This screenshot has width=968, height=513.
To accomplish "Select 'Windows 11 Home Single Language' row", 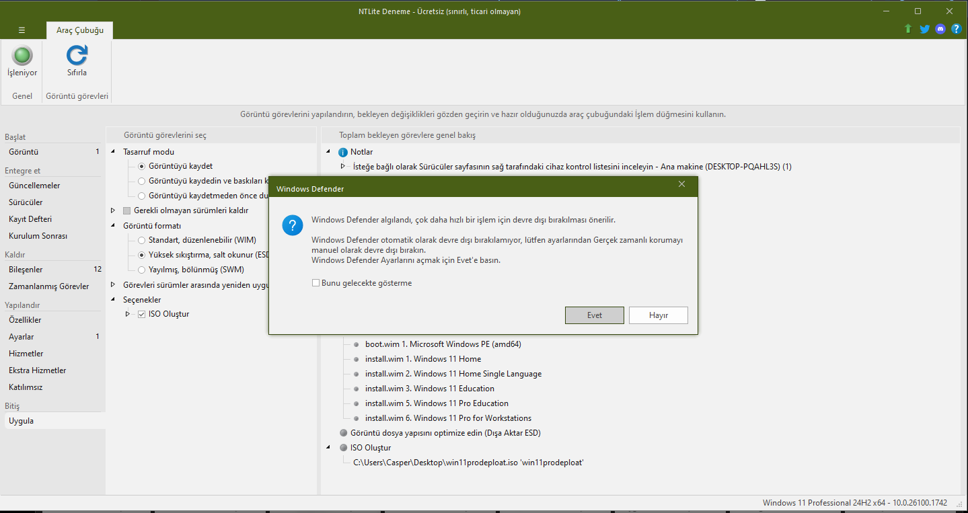I will (x=453, y=374).
